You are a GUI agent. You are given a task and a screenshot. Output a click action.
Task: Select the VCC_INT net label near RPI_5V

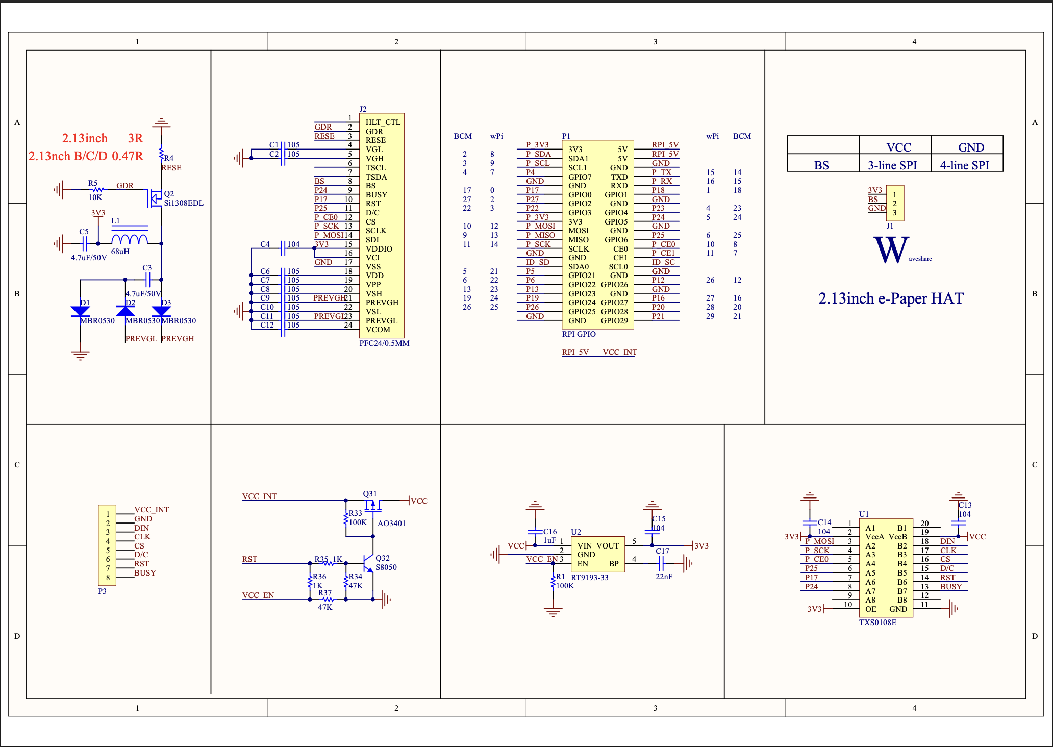tap(619, 352)
